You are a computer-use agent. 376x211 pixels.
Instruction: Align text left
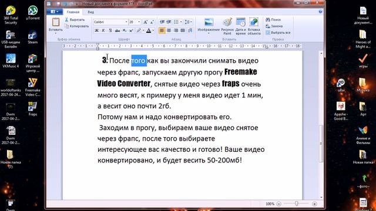pos(162,30)
